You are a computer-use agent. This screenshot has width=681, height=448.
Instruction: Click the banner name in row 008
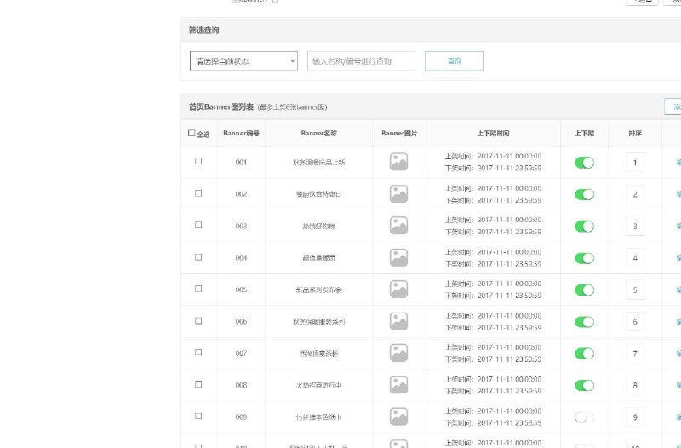click(318, 385)
